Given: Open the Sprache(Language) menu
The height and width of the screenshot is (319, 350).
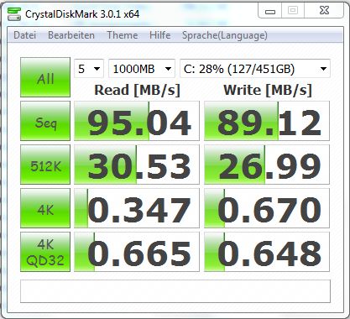Looking at the screenshot, I should pos(225,35).
